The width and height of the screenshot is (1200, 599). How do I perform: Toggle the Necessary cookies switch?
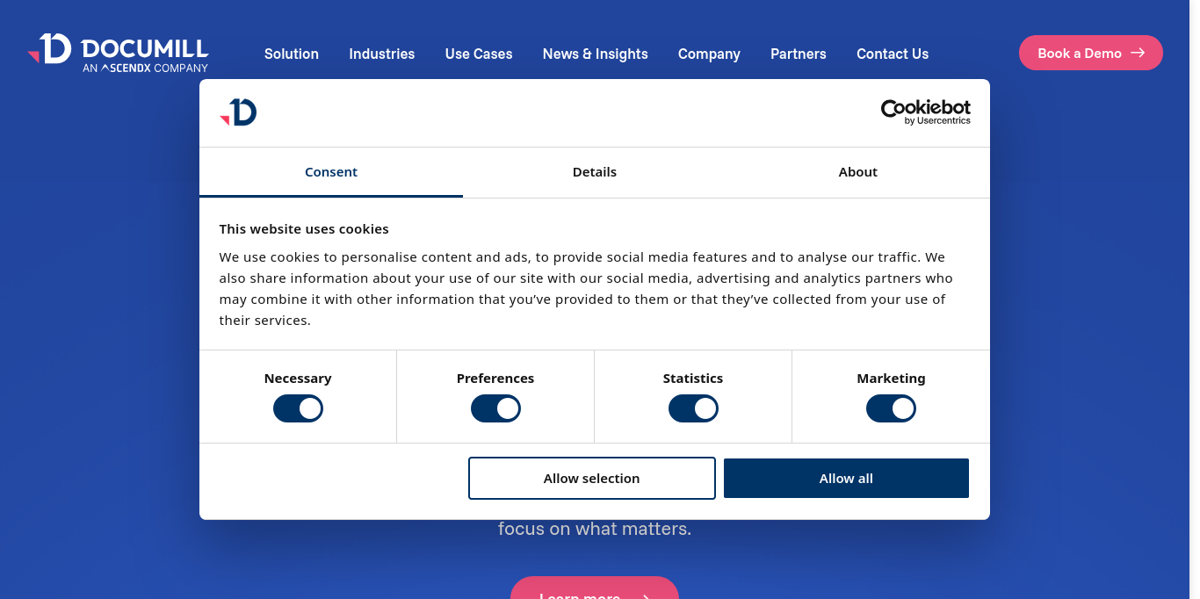click(298, 408)
